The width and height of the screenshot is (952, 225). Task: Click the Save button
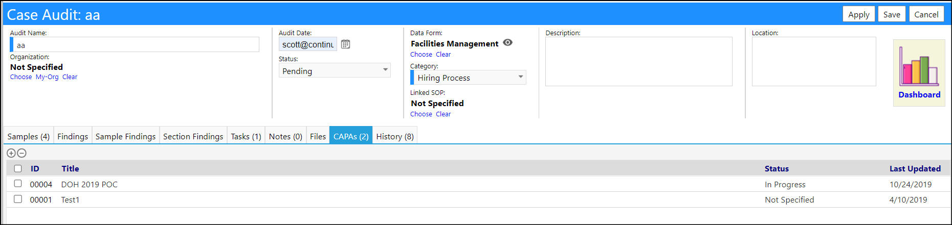[x=892, y=14]
